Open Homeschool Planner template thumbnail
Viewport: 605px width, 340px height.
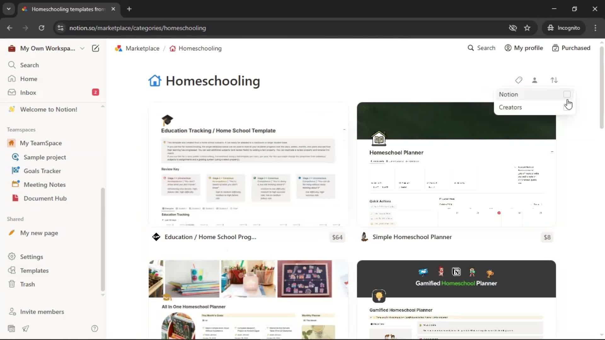[x=456, y=164]
